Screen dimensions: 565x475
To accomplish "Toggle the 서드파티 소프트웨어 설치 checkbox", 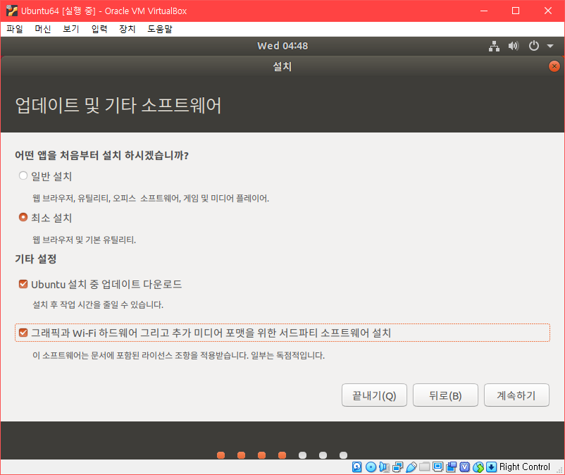I will click(x=23, y=332).
